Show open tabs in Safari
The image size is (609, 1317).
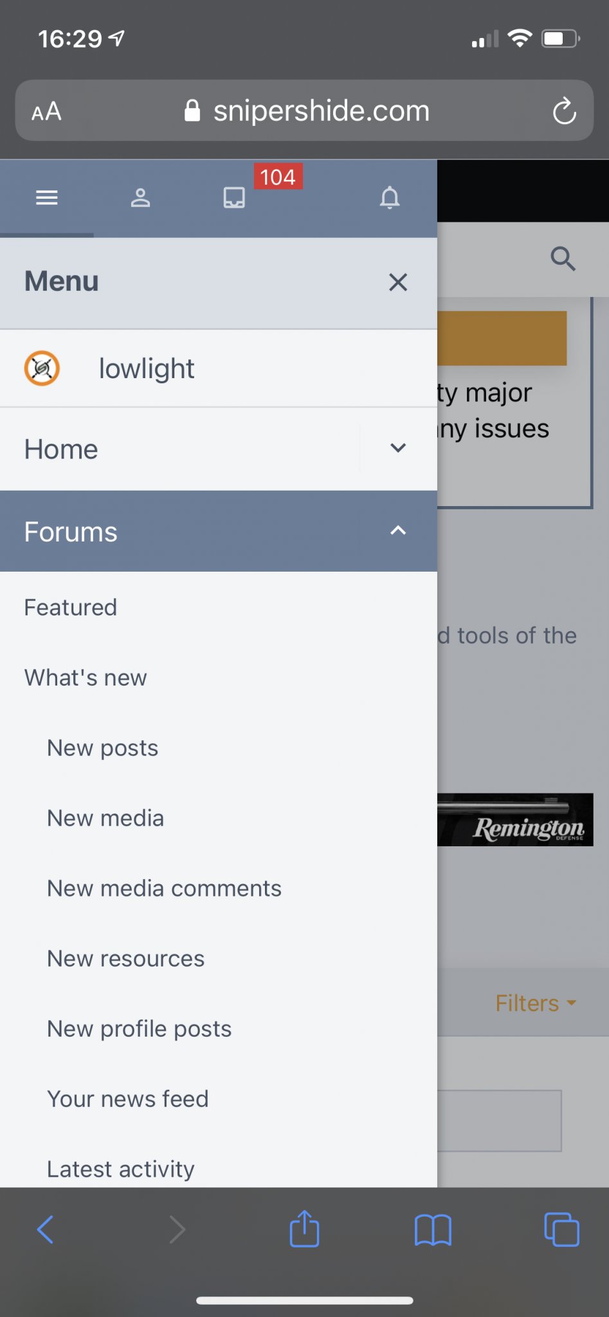561,1230
